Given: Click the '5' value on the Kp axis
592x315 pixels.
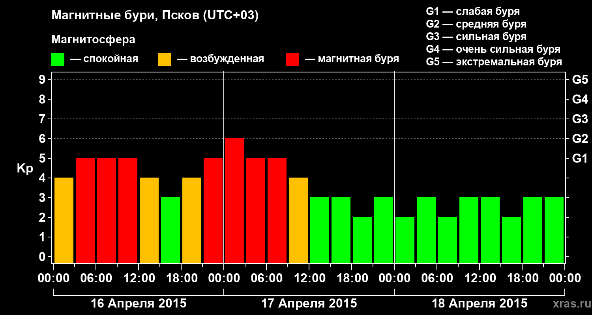Looking at the screenshot, I should coord(43,158).
